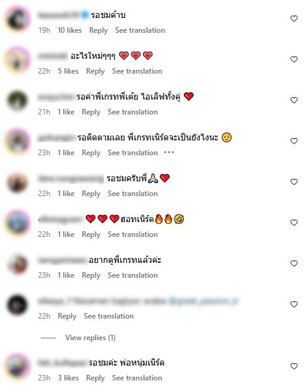This screenshot has width=304, height=386.
Task: Like the 'ไอเลิฟทั้งคู่' comment
Action: pos(294,100)
